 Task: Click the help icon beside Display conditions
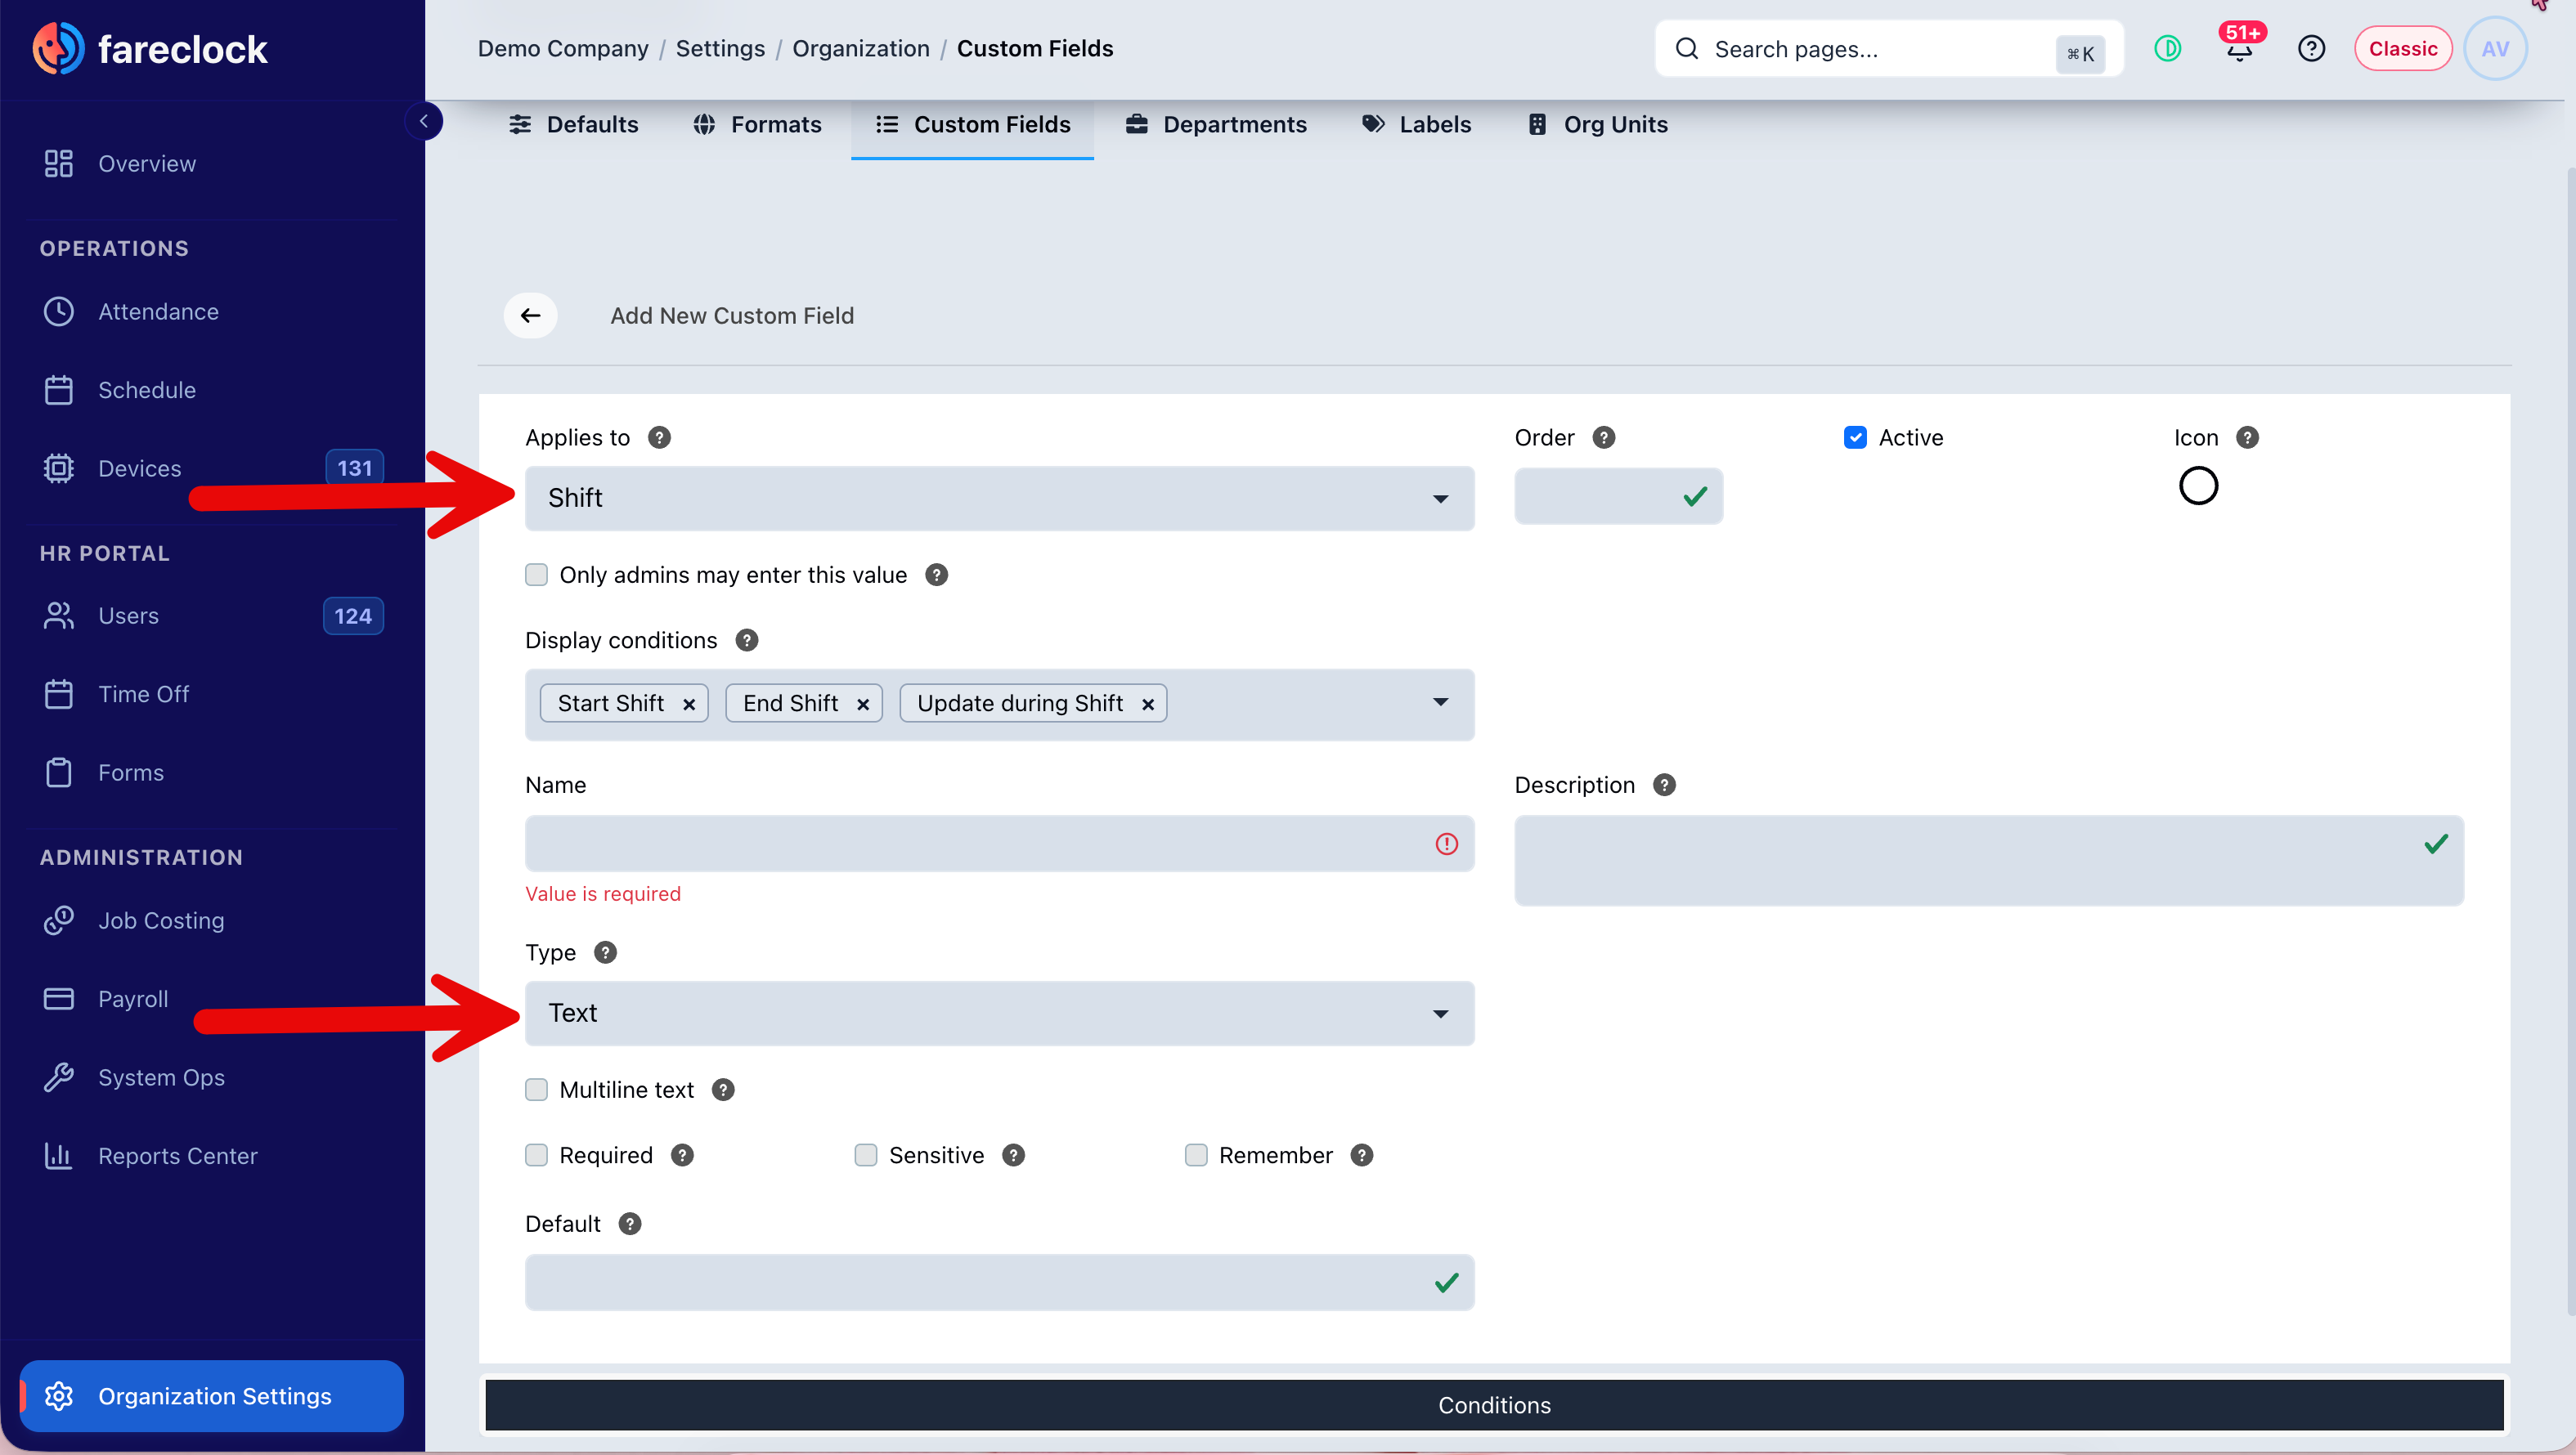coord(747,641)
